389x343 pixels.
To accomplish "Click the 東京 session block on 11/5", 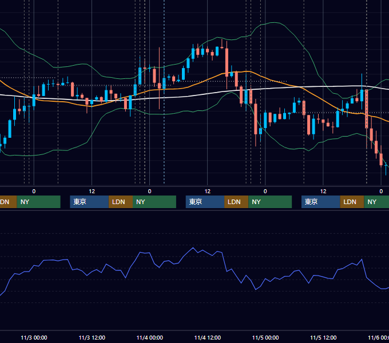I will (x=321, y=202).
